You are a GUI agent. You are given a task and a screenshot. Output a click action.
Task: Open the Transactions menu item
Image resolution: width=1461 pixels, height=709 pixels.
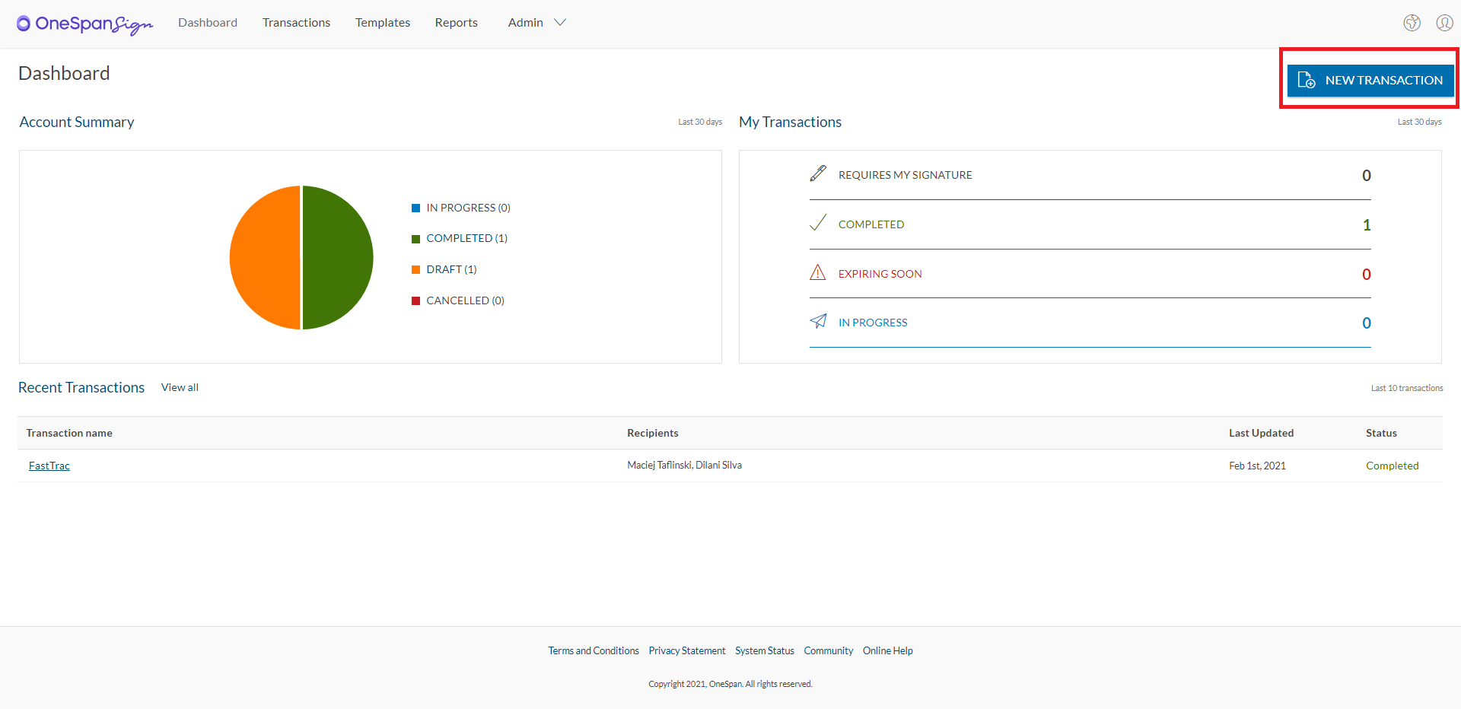click(296, 23)
